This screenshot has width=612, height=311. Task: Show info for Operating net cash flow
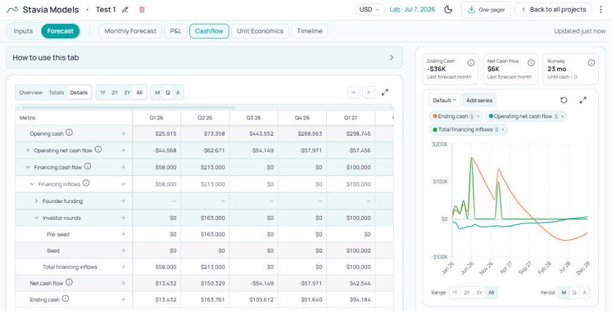point(99,149)
